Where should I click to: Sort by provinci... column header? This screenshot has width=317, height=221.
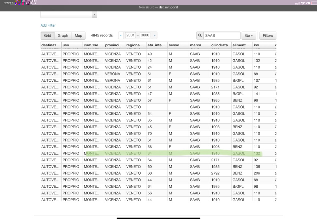coord(115,45)
